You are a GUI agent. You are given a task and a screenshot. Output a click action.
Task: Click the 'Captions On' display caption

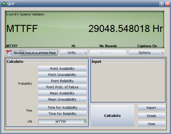click(x=147, y=46)
